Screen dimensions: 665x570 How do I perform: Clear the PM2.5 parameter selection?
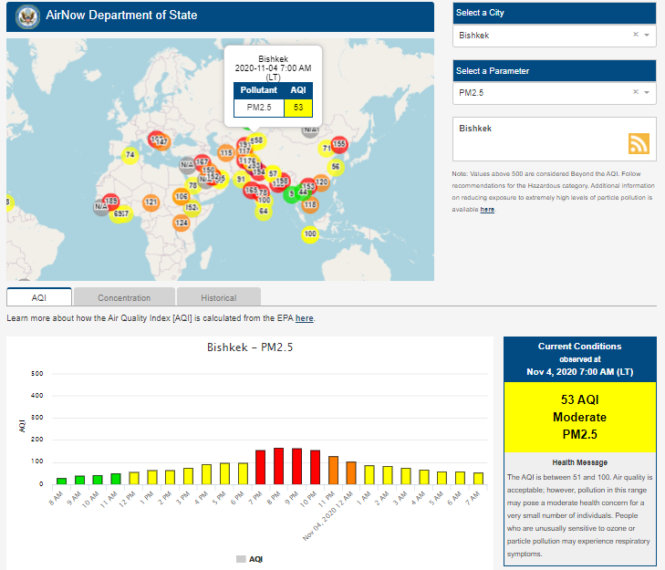coord(636,92)
